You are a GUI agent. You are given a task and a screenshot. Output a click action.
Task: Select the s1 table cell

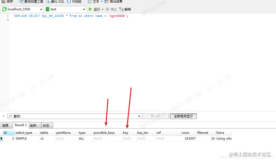47,139
